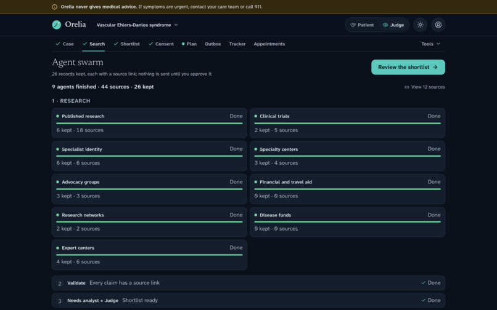Click the 'Shortlist ready' text
The height and width of the screenshot is (310, 497).
click(x=140, y=300)
